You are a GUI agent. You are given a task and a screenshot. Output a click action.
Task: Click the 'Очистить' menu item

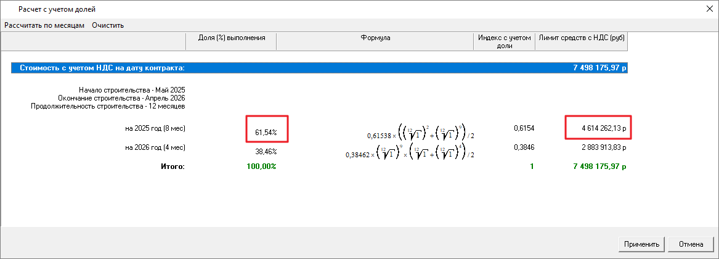pos(108,25)
